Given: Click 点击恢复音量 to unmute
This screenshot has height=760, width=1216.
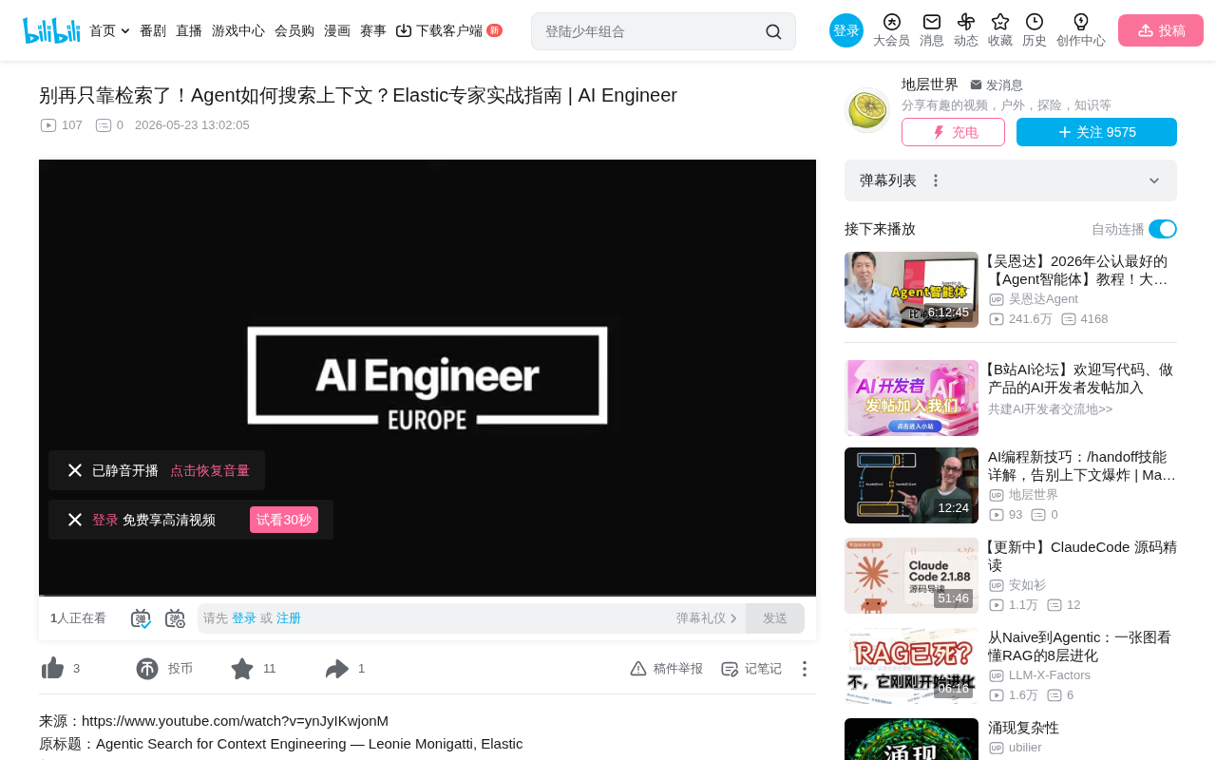Looking at the screenshot, I should click(x=210, y=470).
